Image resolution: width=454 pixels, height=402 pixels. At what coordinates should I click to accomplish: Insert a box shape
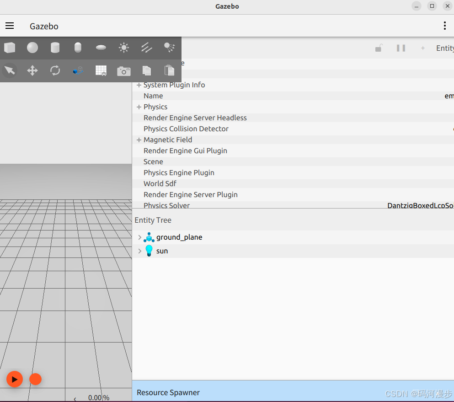[10, 48]
